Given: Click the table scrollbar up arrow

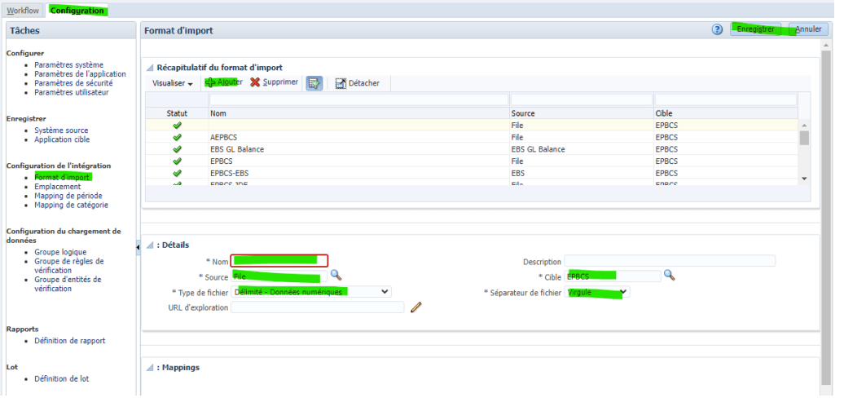Looking at the screenshot, I should pos(804,125).
